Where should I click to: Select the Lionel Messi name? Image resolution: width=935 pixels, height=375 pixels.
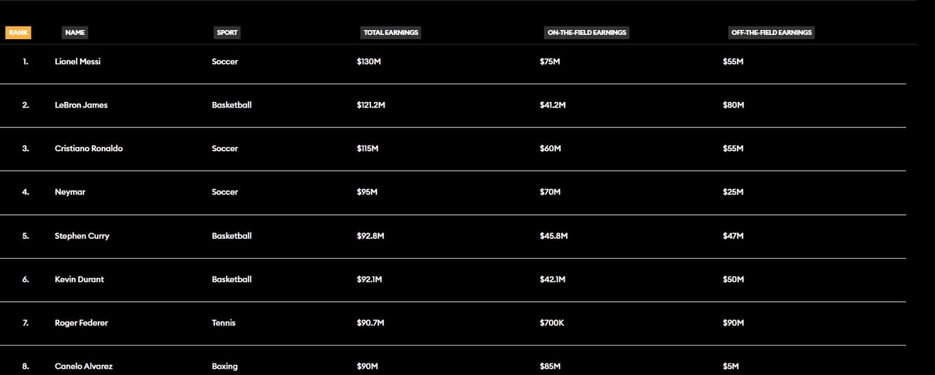pos(77,62)
